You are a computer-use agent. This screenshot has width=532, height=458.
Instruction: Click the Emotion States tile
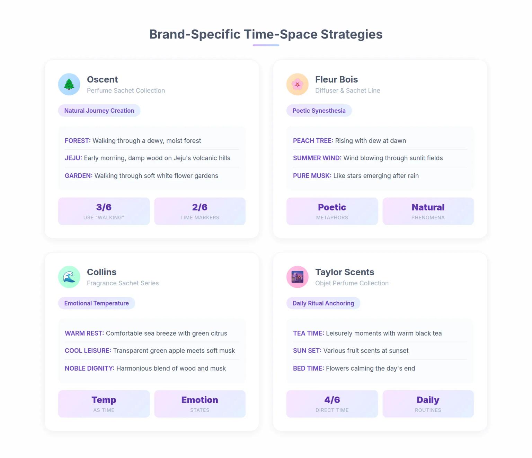coord(200,404)
